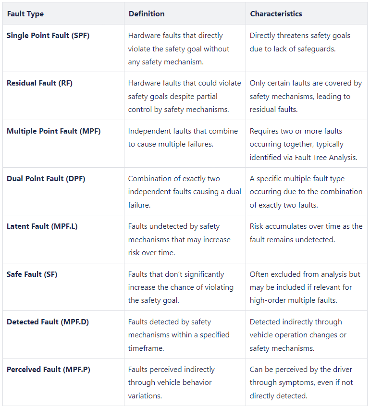The image size is (370, 408).
Task: Click the MPF characteristics mentioning Fault Tree Analysis
Action: 303,144
